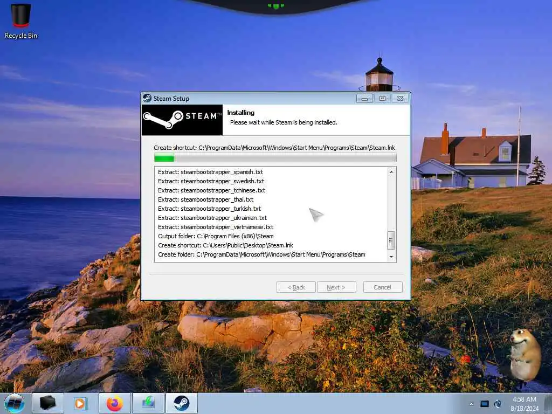Click the Windows Start orb
The height and width of the screenshot is (414, 552).
pyautogui.click(x=15, y=403)
